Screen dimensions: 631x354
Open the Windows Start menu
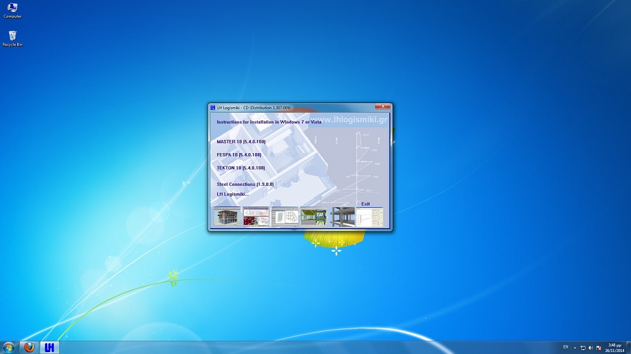click(x=8, y=347)
